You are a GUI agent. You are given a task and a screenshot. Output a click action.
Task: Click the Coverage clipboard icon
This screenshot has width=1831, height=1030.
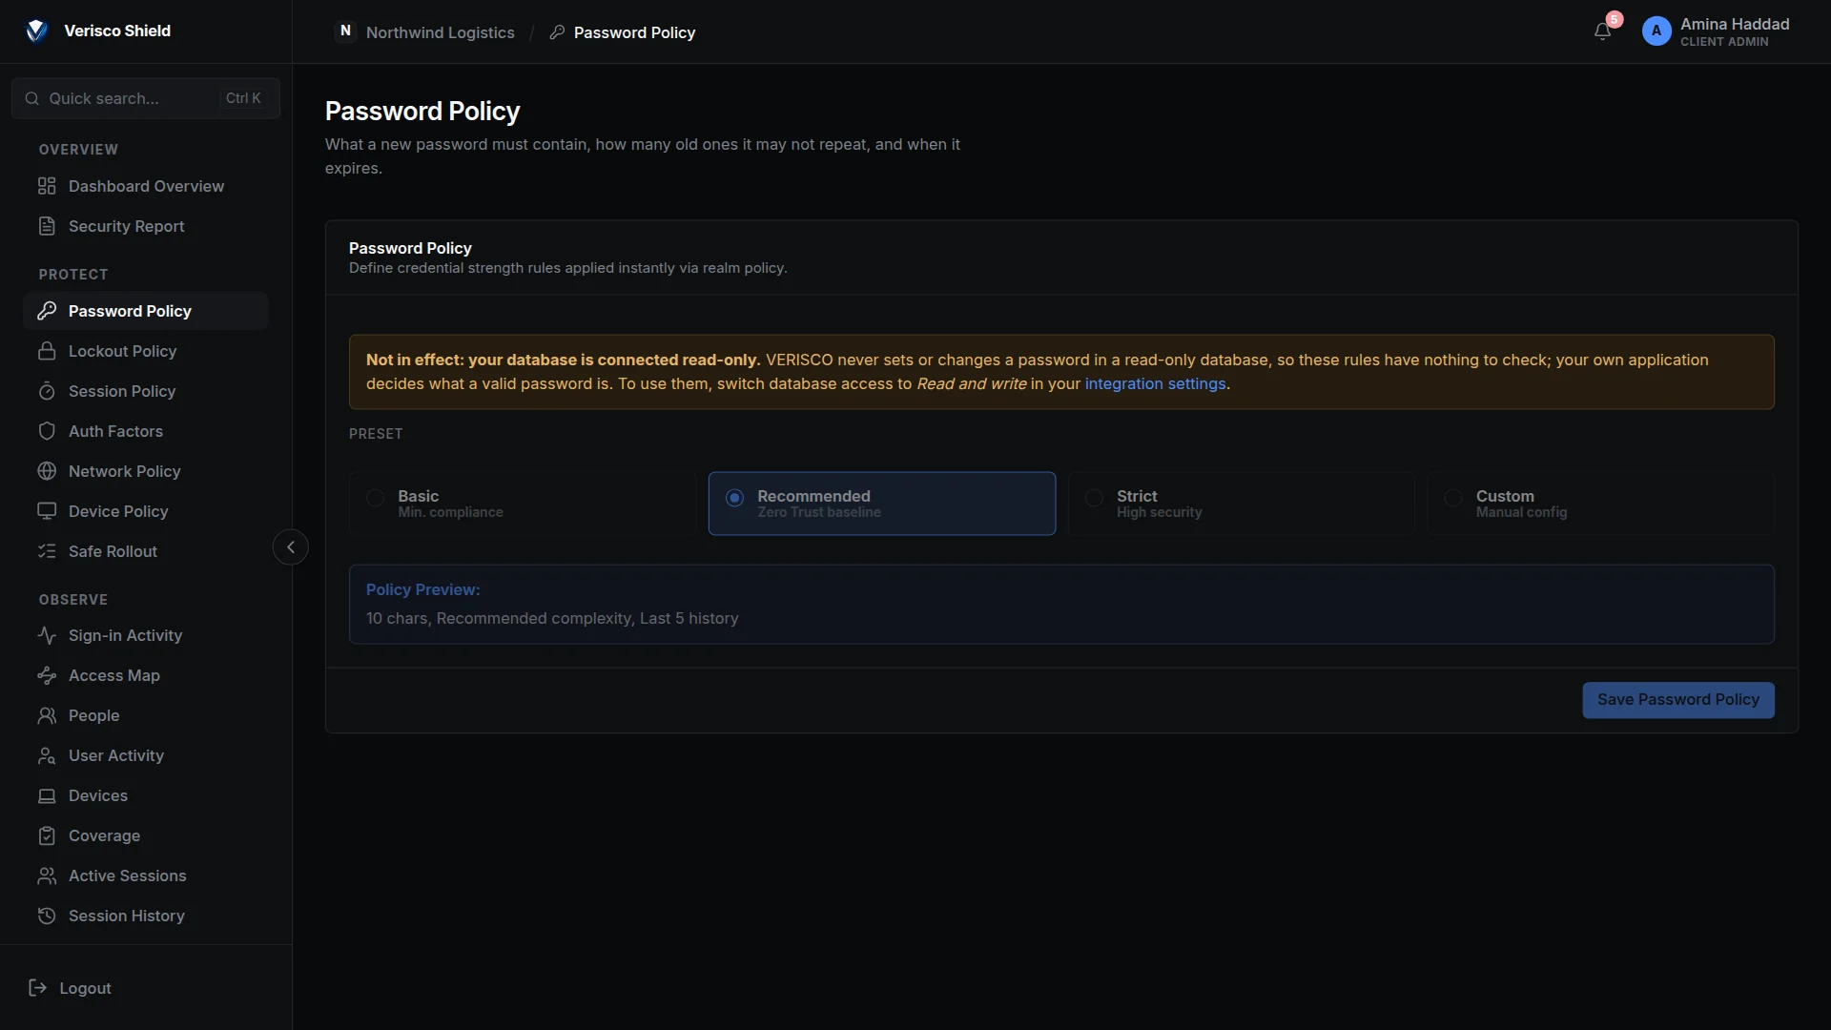click(47, 835)
